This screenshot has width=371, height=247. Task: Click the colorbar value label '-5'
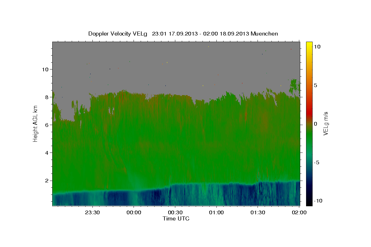[x=316, y=162]
